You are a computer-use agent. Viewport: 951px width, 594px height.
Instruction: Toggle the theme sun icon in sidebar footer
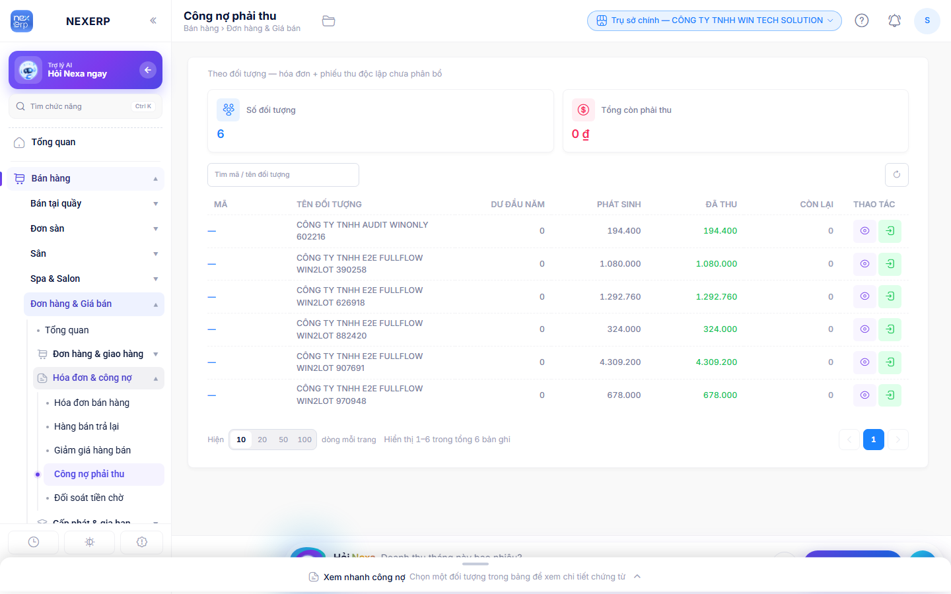pyautogui.click(x=90, y=542)
